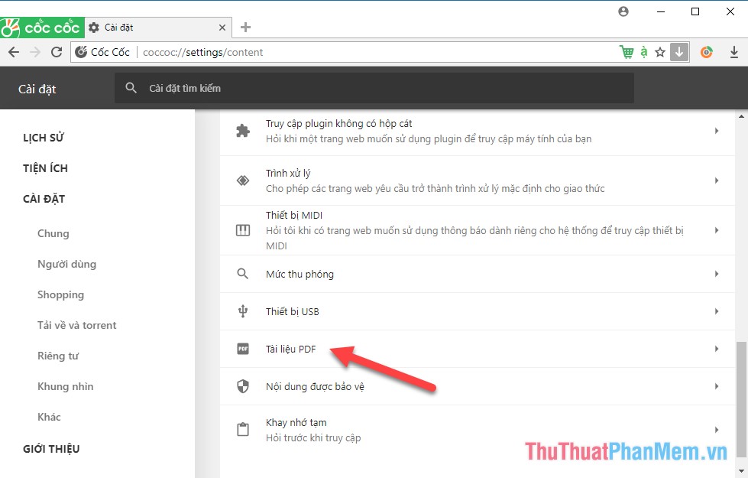This screenshot has height=478, width=748.
Task: Click the puzzle piece icon for plugin access
Action: pos(242,130)
